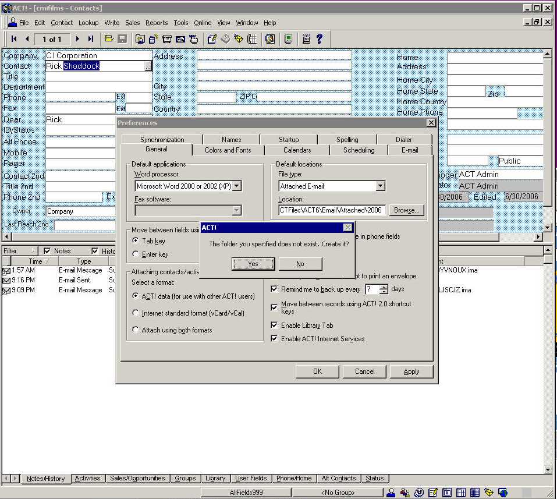Viewport: 557px width, 499px height.
Task: Click the Filter button in notes pane
Action: point(19,251)
